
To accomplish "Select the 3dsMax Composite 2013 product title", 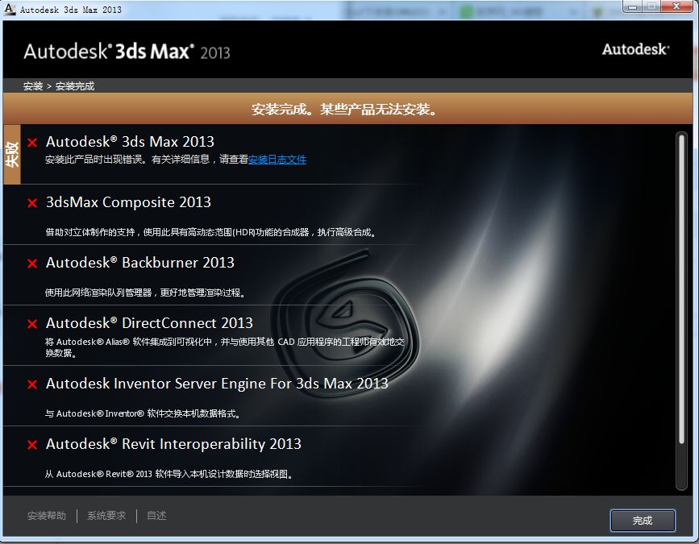I will click(x=128, y=202).
